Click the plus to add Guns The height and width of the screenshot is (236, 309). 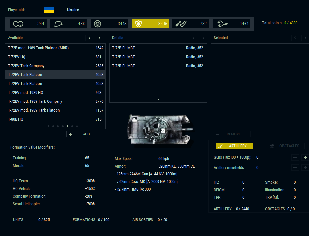[x=305, y=157]
